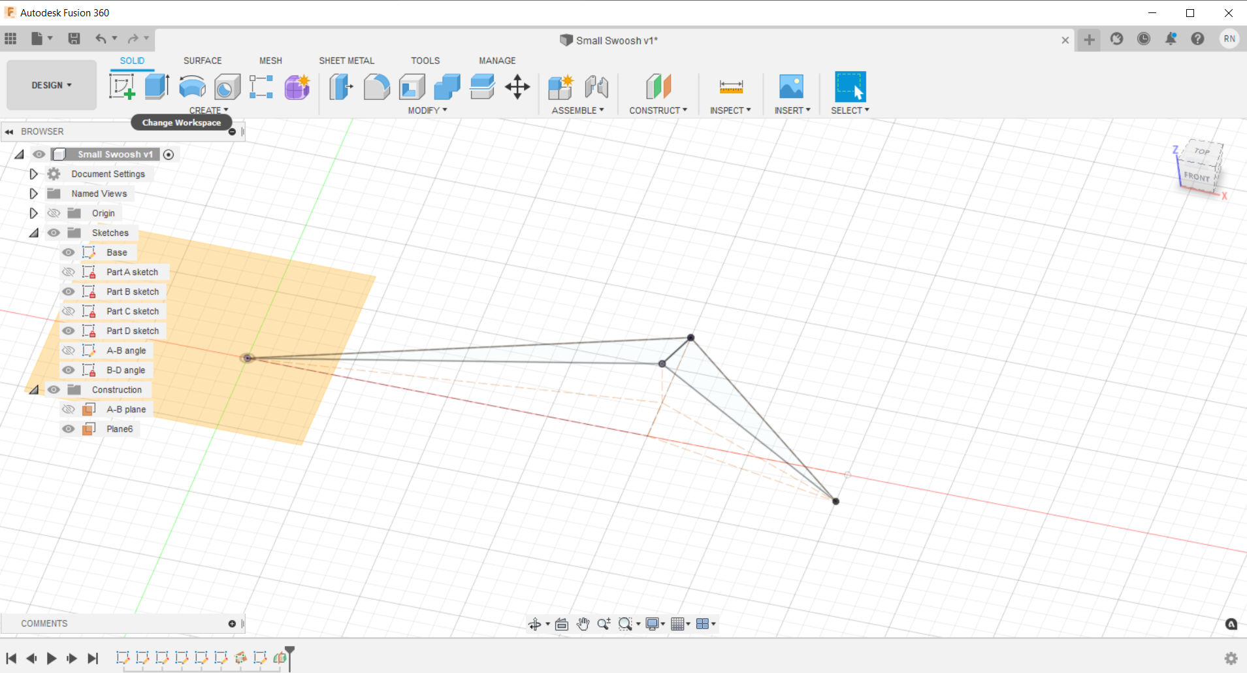Show the Part A sketch
The height and width of the screenshot is (673, 1247).
click(x=69, y=272)
